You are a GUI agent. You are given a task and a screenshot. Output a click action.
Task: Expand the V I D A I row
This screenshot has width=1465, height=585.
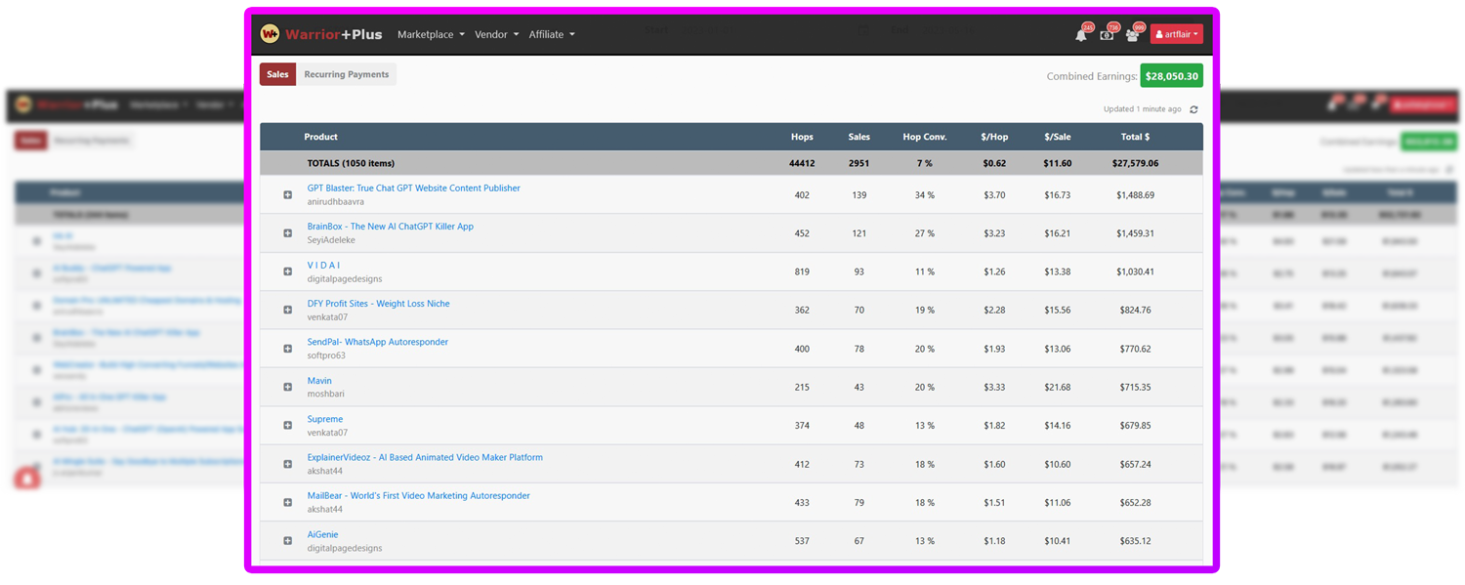click(288, 272)
